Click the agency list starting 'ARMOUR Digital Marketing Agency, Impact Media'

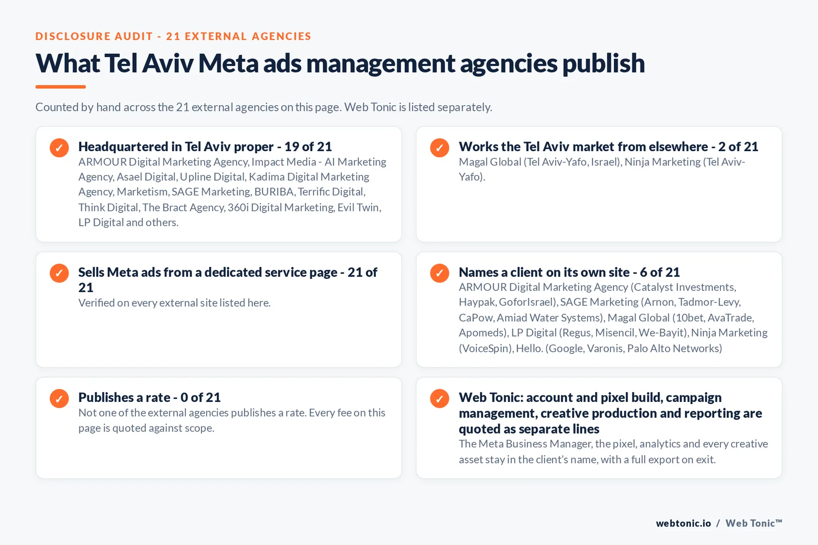click(x=233, y=192)
